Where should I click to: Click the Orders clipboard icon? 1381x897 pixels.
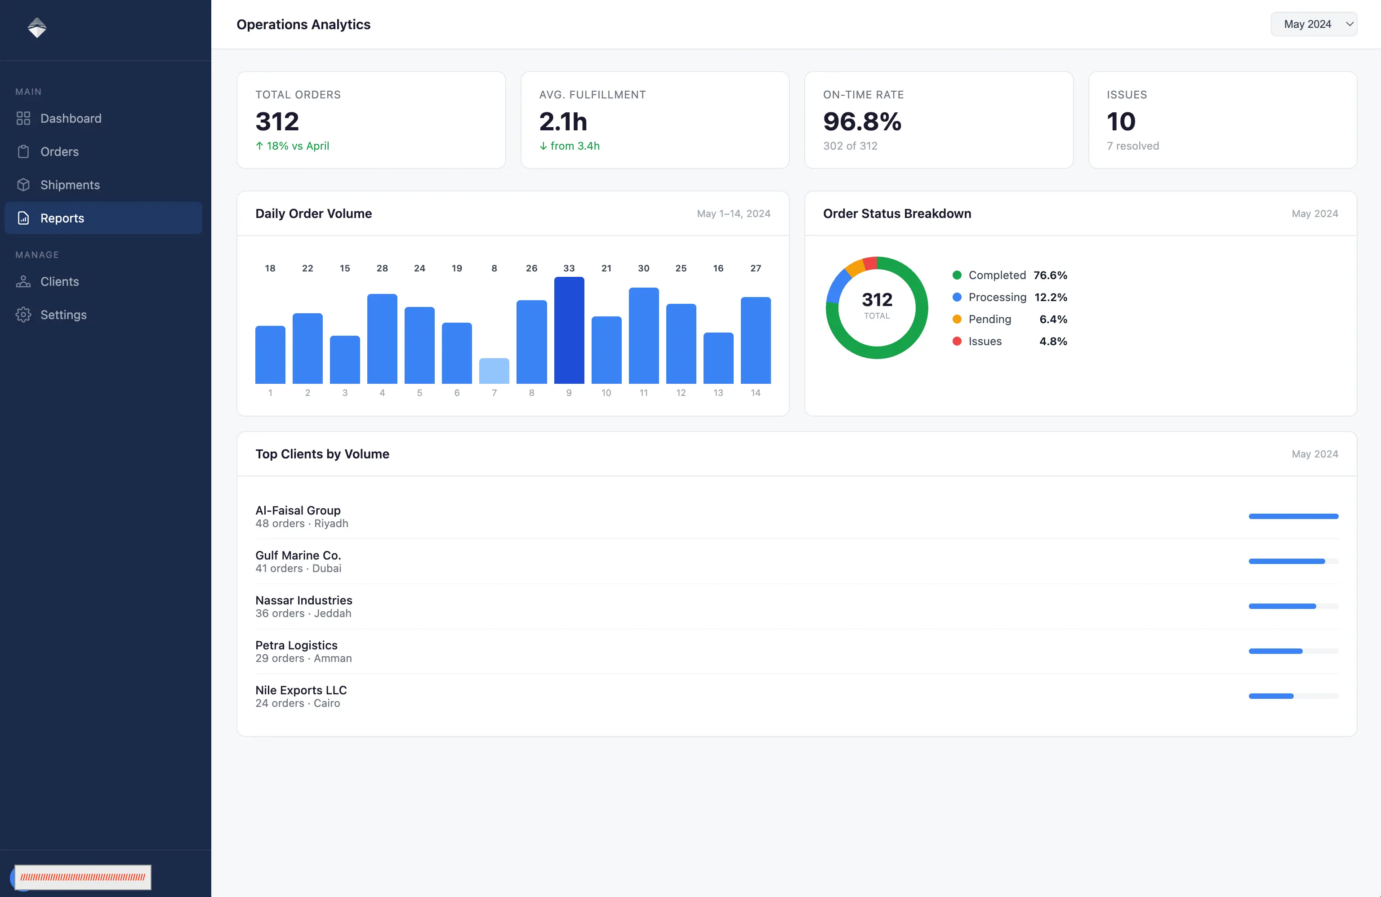pyautogui.click(x=23, y=151)
